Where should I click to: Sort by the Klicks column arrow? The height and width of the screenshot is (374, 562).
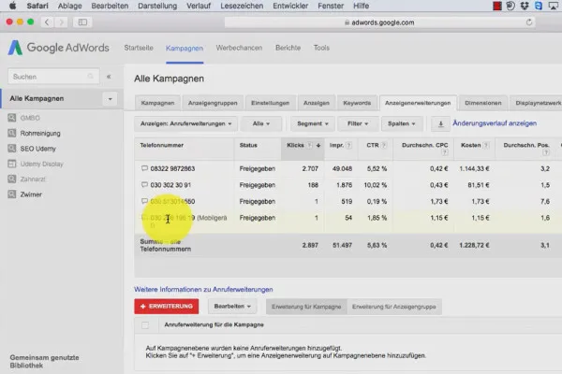point(318,145)
